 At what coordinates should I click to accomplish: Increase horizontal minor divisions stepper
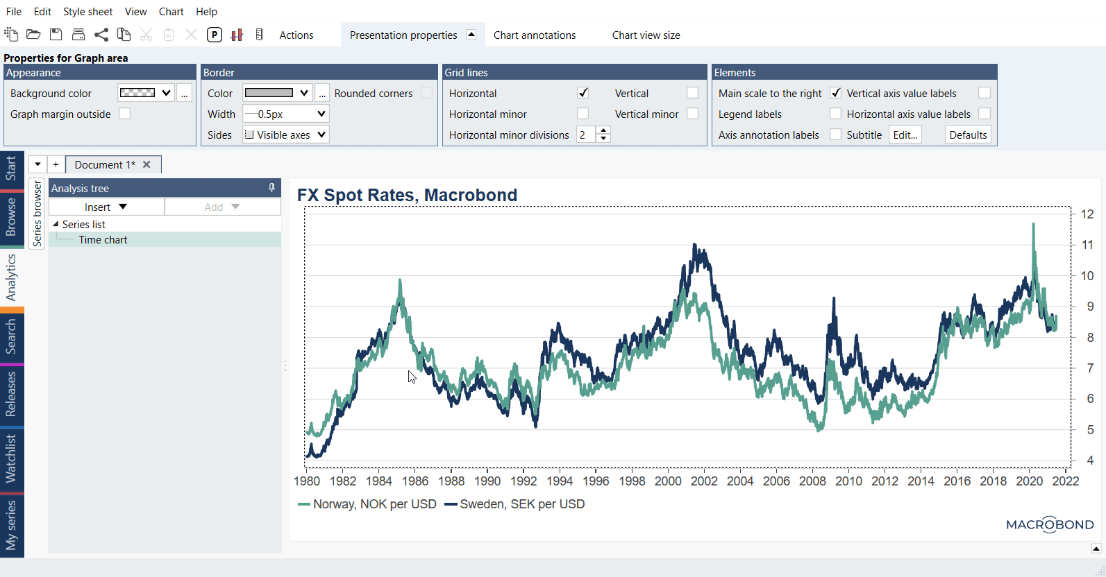click(604, 130)
